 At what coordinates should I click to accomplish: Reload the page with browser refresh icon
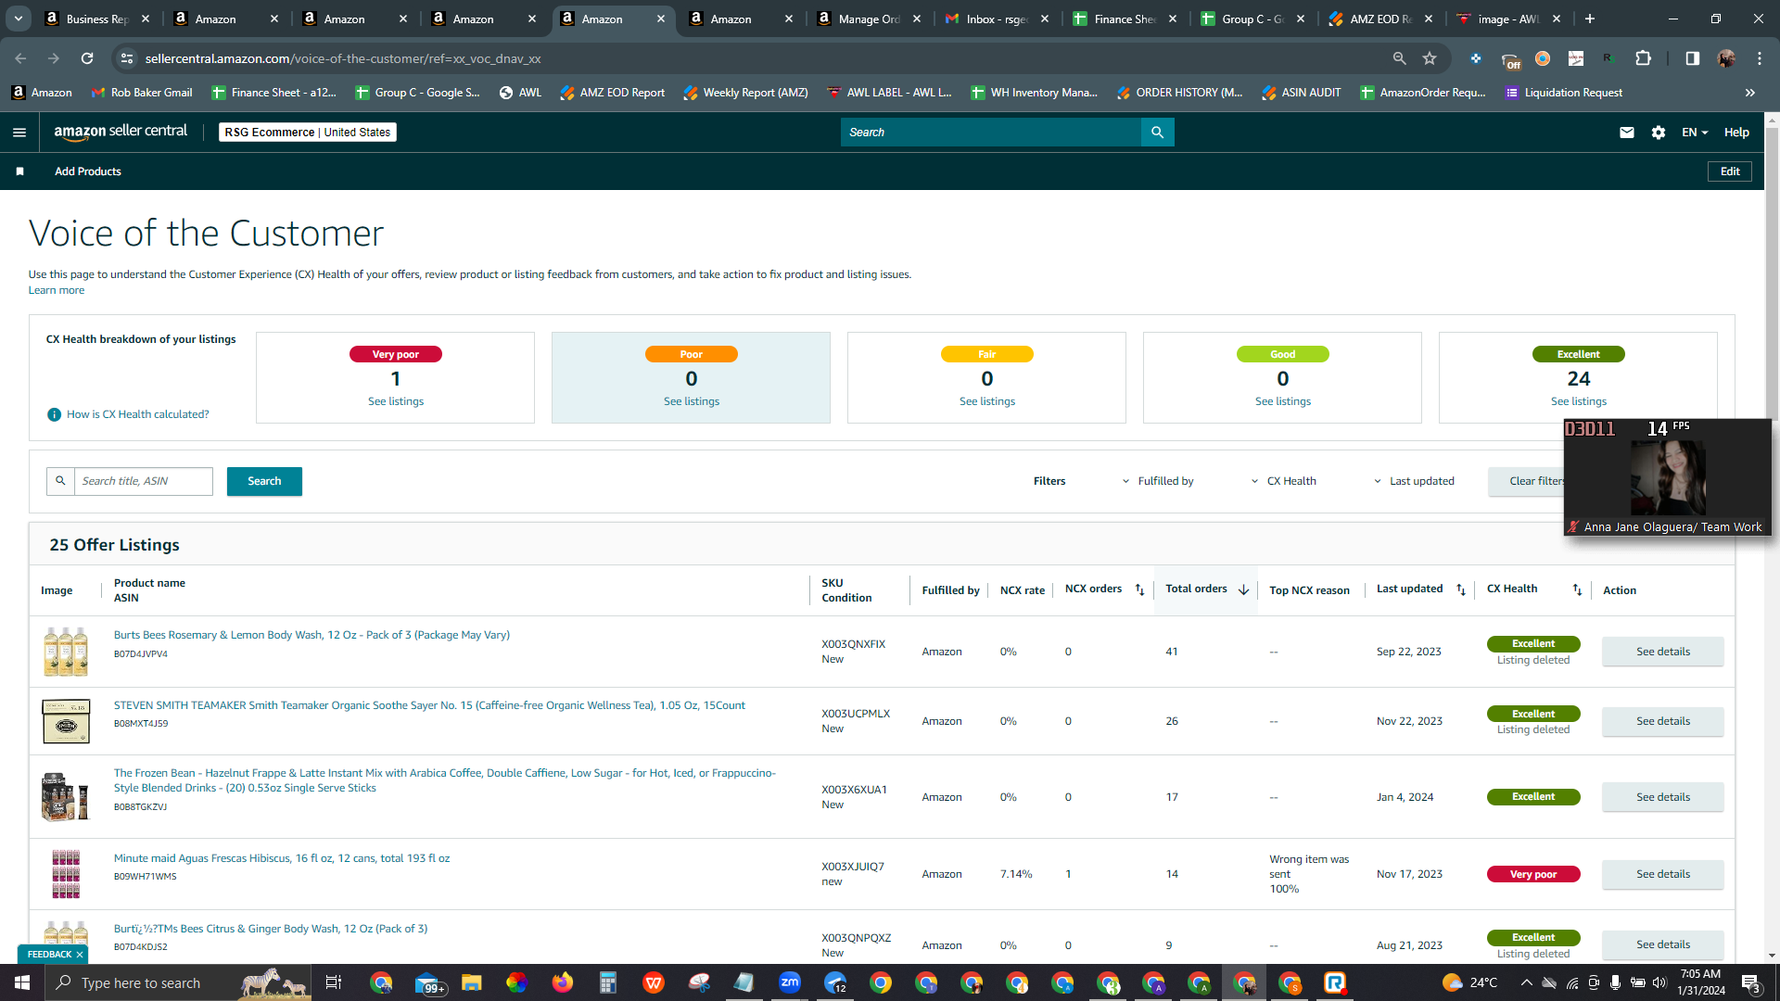point(87,58)
